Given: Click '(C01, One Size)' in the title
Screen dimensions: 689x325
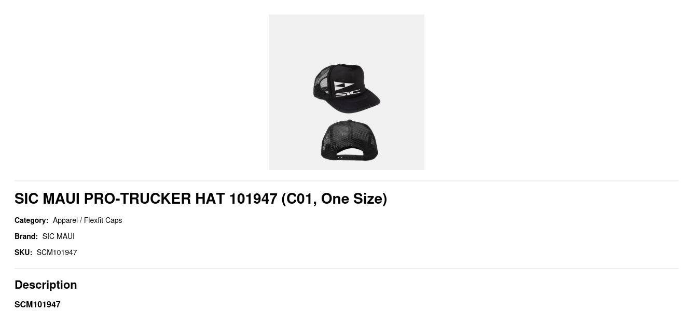Looking at the screenshot, I should [x=334, y=199].
